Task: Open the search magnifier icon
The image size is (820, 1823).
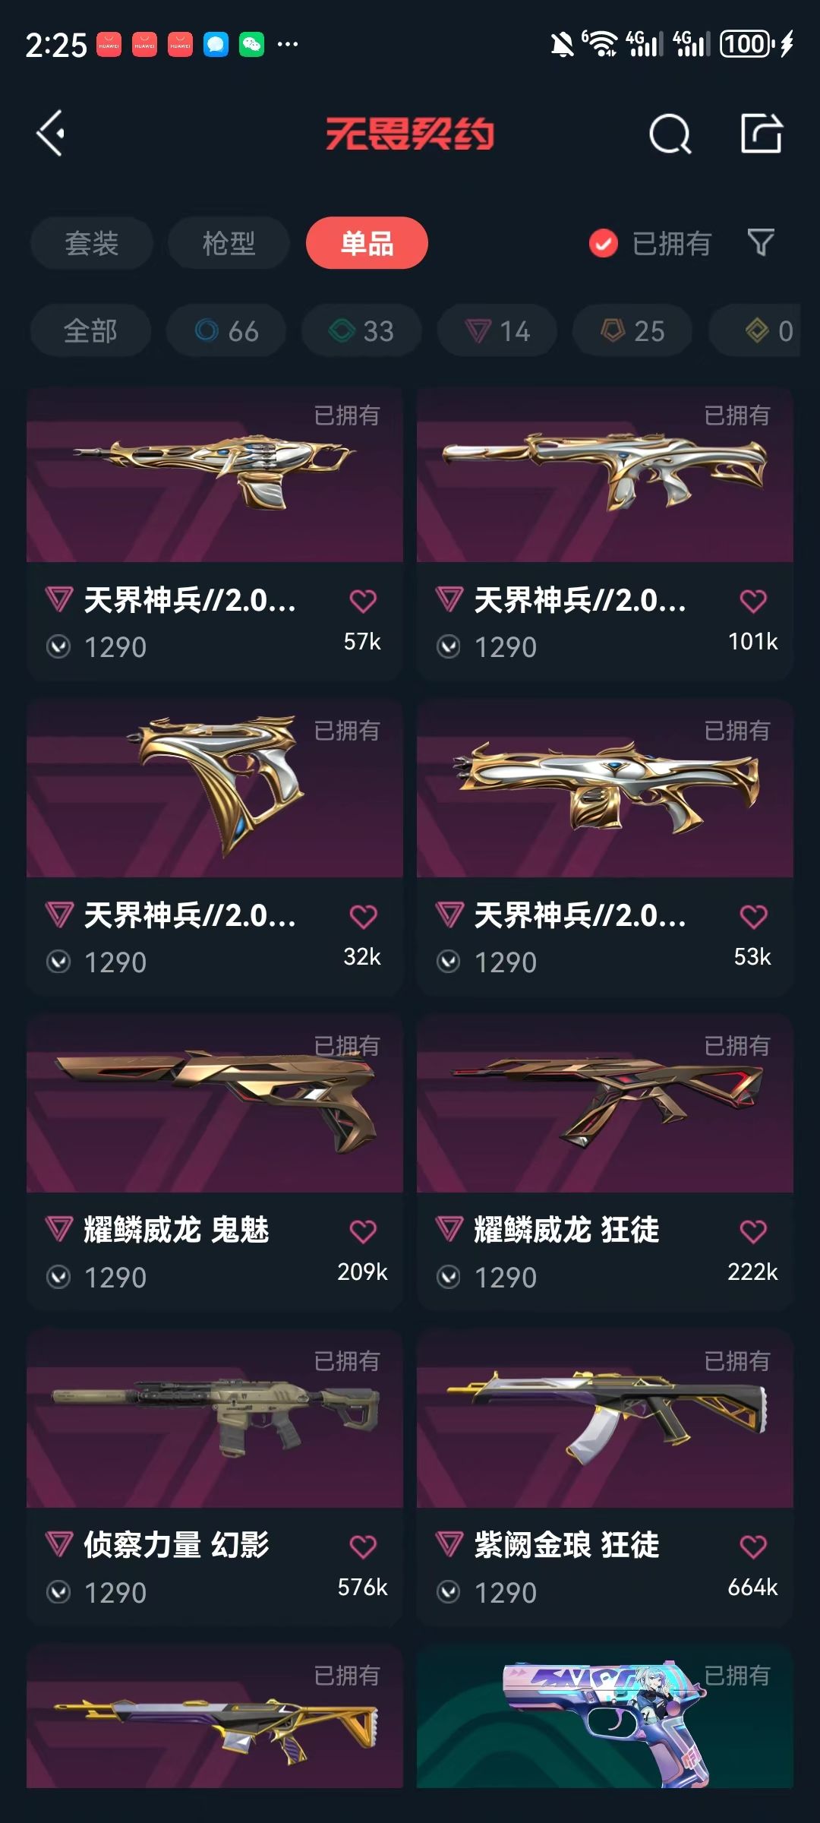Action: coord(670,134)
